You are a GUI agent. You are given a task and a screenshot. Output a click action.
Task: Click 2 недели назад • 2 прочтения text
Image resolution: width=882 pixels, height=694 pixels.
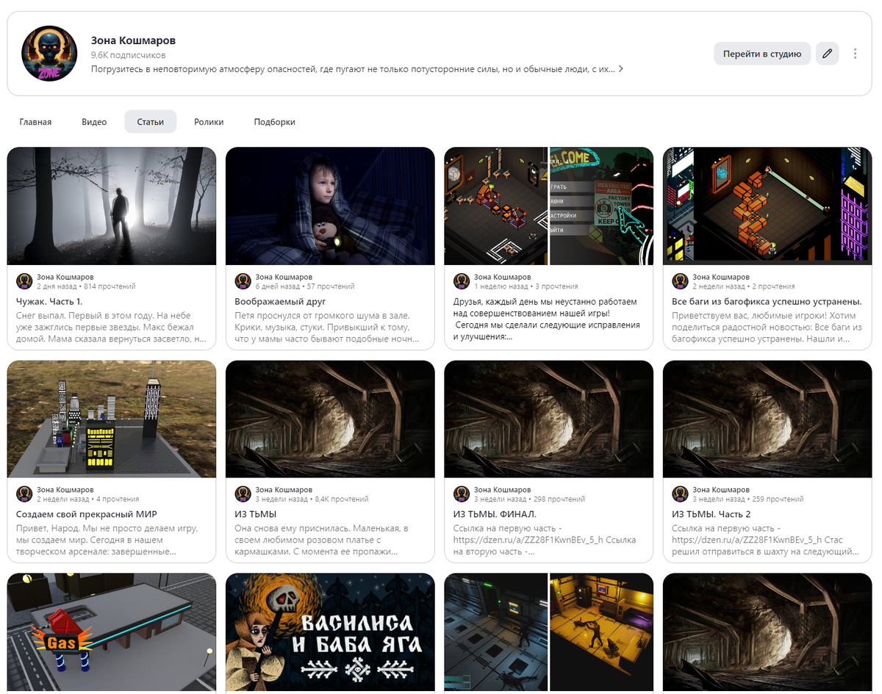tap(745, 286)
